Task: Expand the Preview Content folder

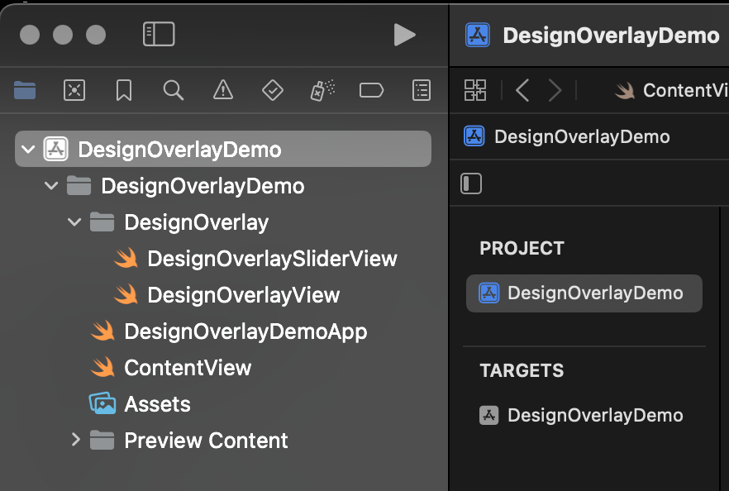Action: (75, 440)
